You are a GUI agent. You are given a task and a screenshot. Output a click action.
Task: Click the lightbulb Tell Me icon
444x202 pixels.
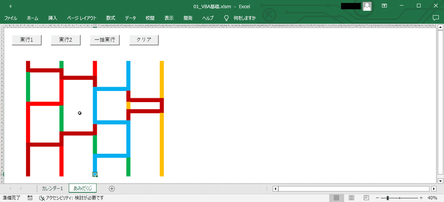(x=226, y=18)
